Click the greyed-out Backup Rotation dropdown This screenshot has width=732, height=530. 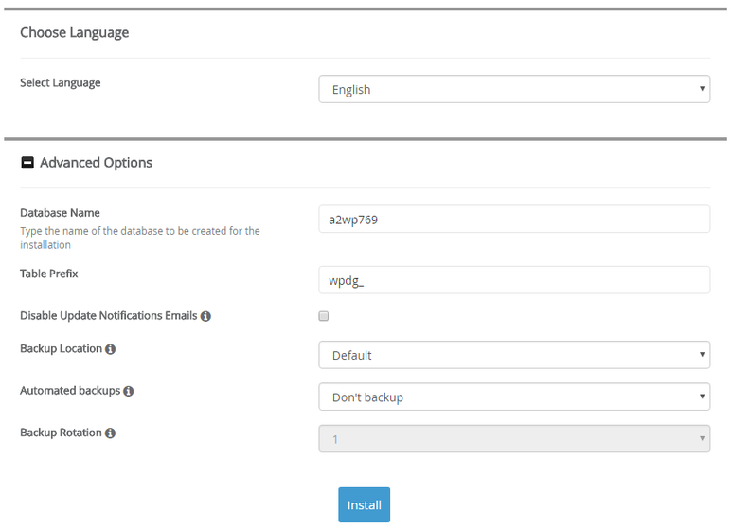pyautogui.click(x=514, y=439)
